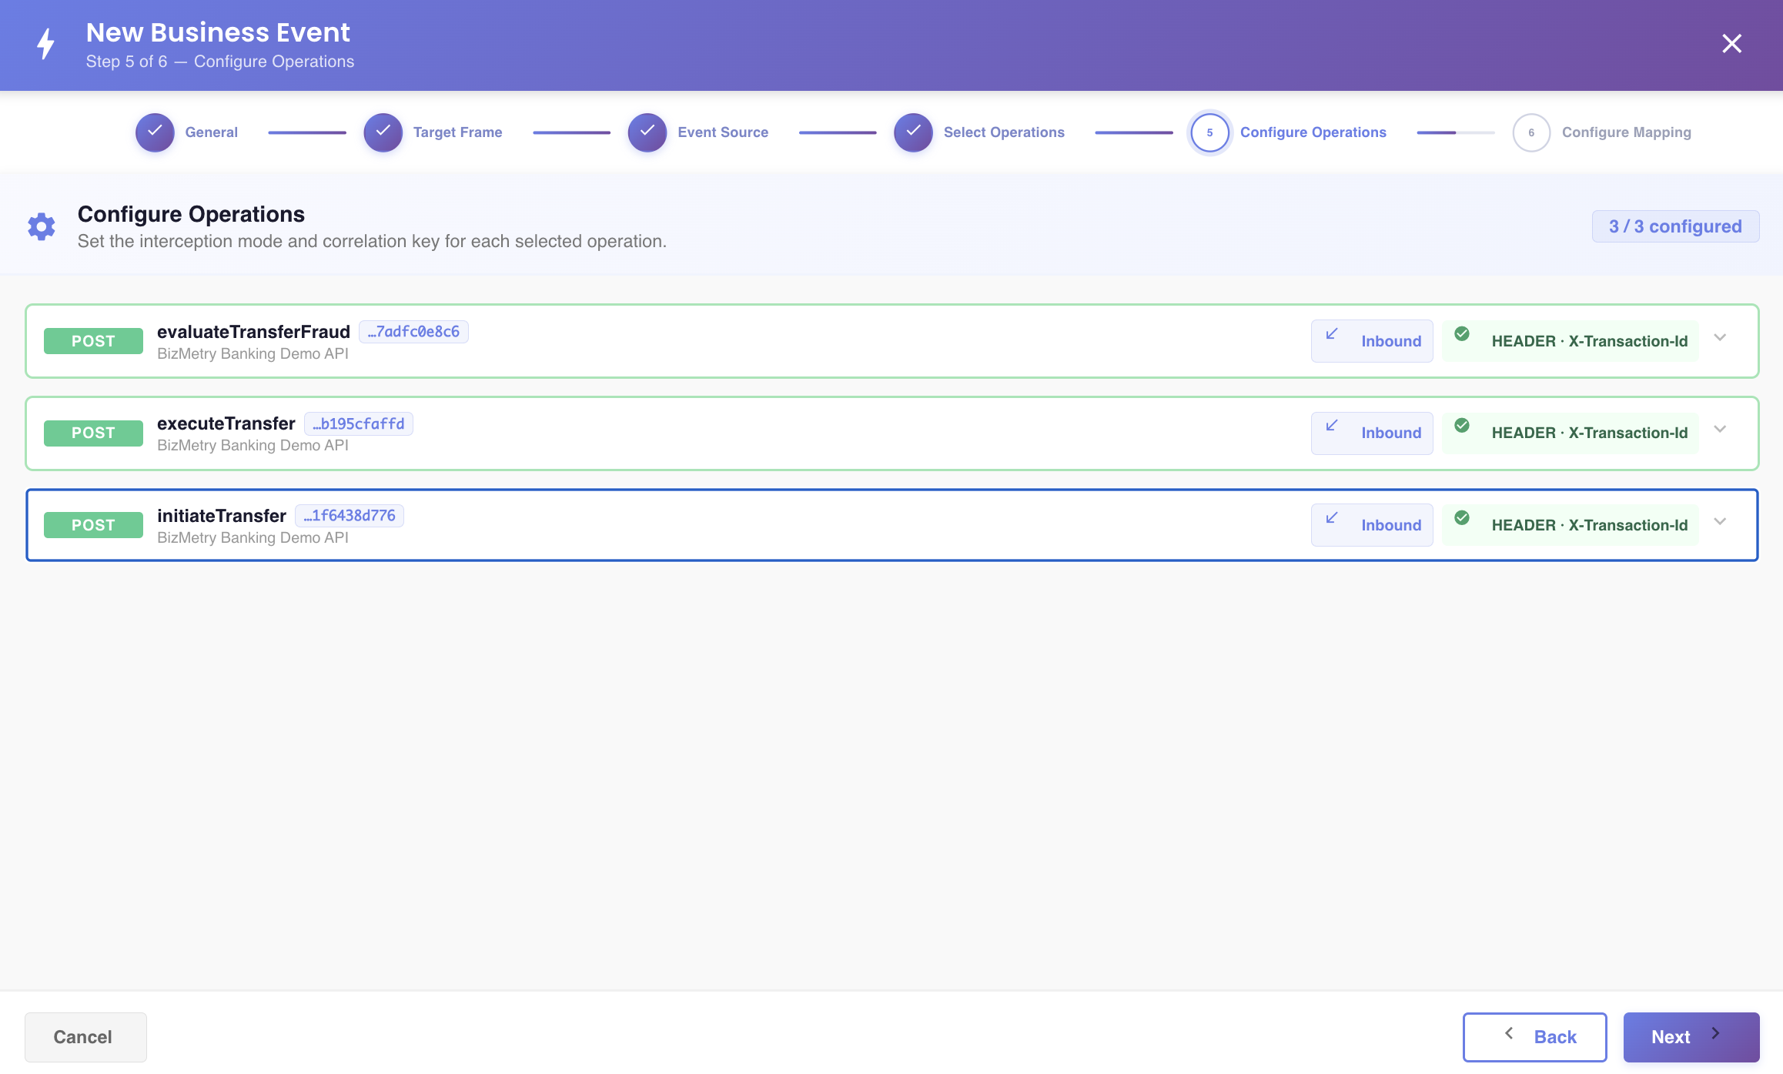This screenshot has width=1783, height=1074.
Task: Go Back to the previous step
Action: click(1534, 1037)
